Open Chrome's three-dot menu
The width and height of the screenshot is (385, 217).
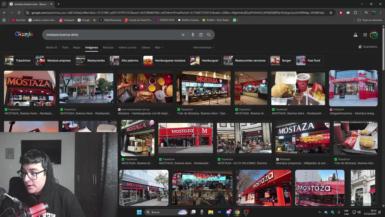[x=381, y=13]
